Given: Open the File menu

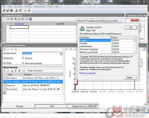Looking at the screenshot, I should (4, 6).
